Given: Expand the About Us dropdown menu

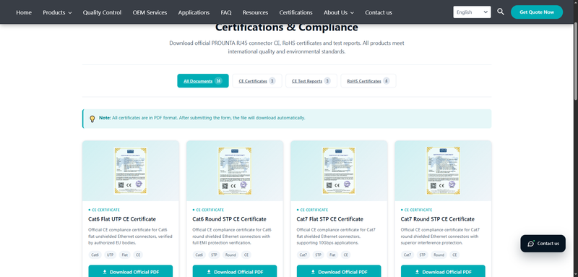Looking at the screenshot, I should coord(339,12).
